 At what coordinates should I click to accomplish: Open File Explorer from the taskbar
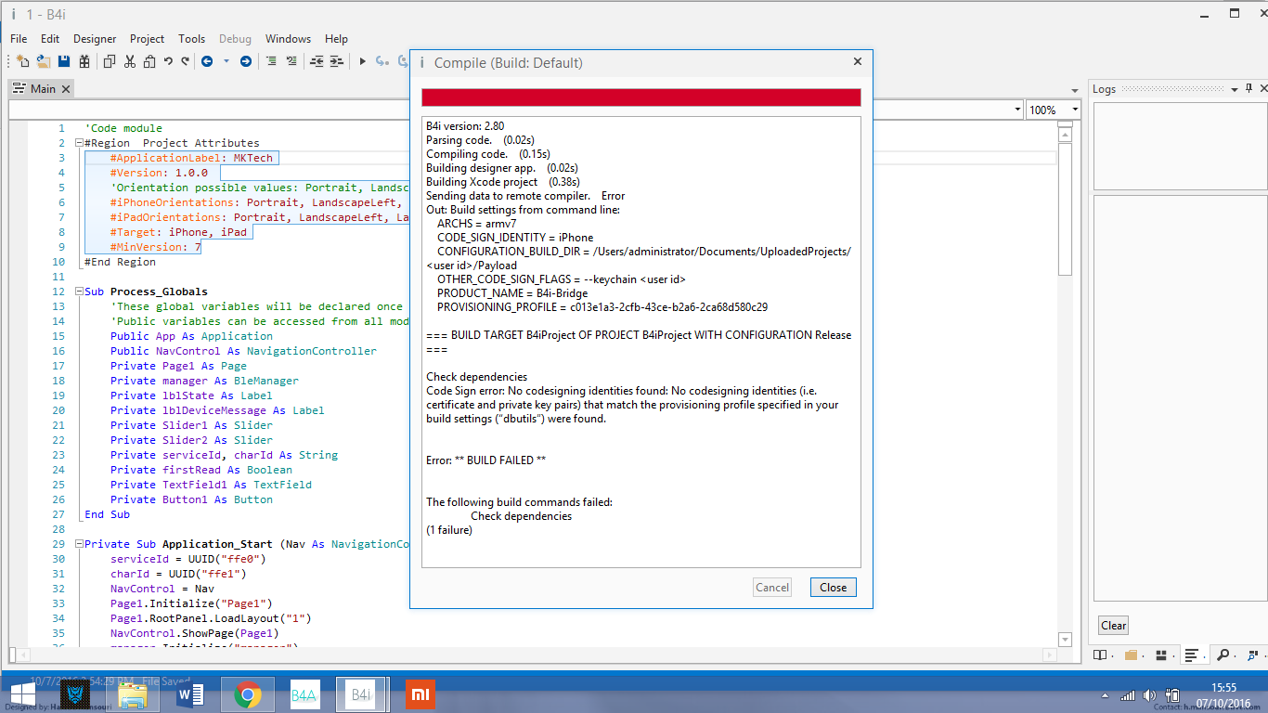click(x=133, y=694)
